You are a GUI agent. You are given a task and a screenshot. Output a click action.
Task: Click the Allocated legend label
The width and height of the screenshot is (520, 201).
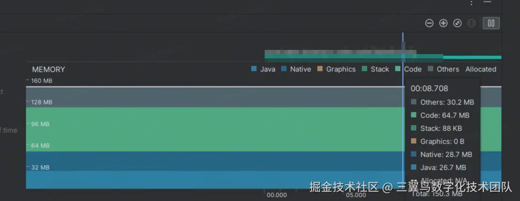tap(481, 69)
